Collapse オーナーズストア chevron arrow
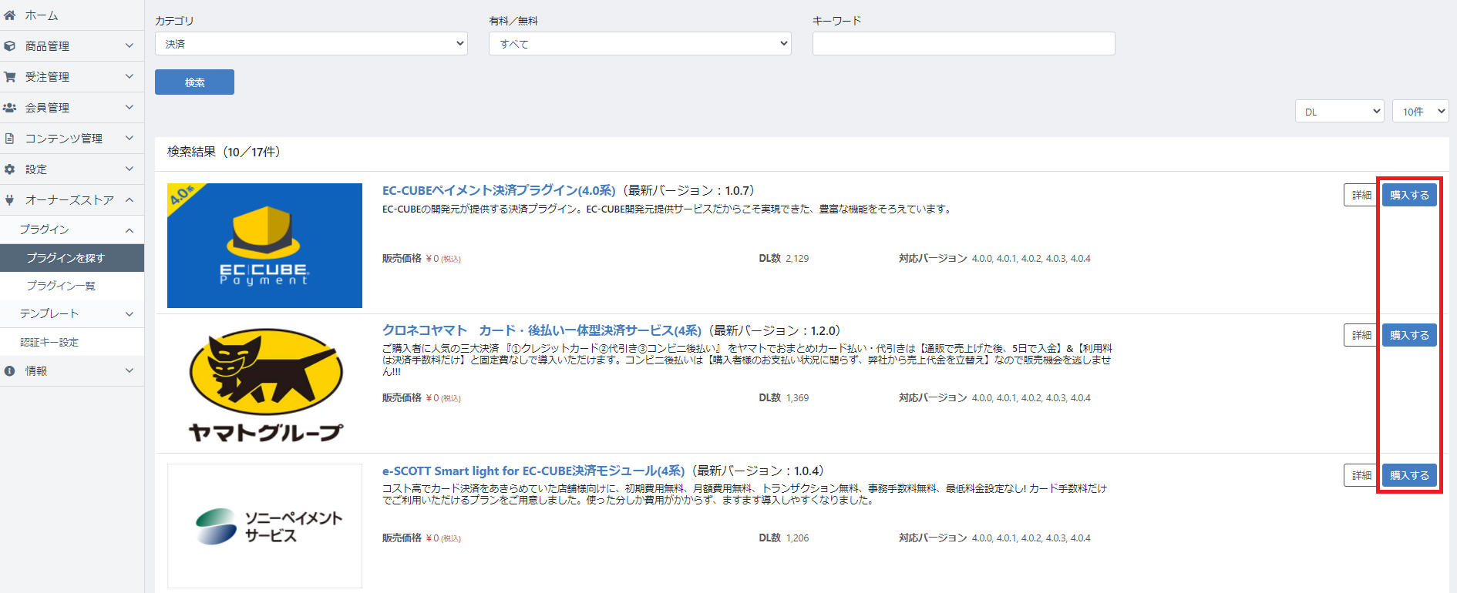The width and height of the screenshot is (1457, 593). coord(130,200)
